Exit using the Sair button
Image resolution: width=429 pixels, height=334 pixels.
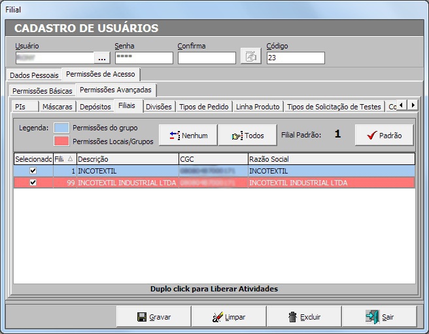point(379,316)
